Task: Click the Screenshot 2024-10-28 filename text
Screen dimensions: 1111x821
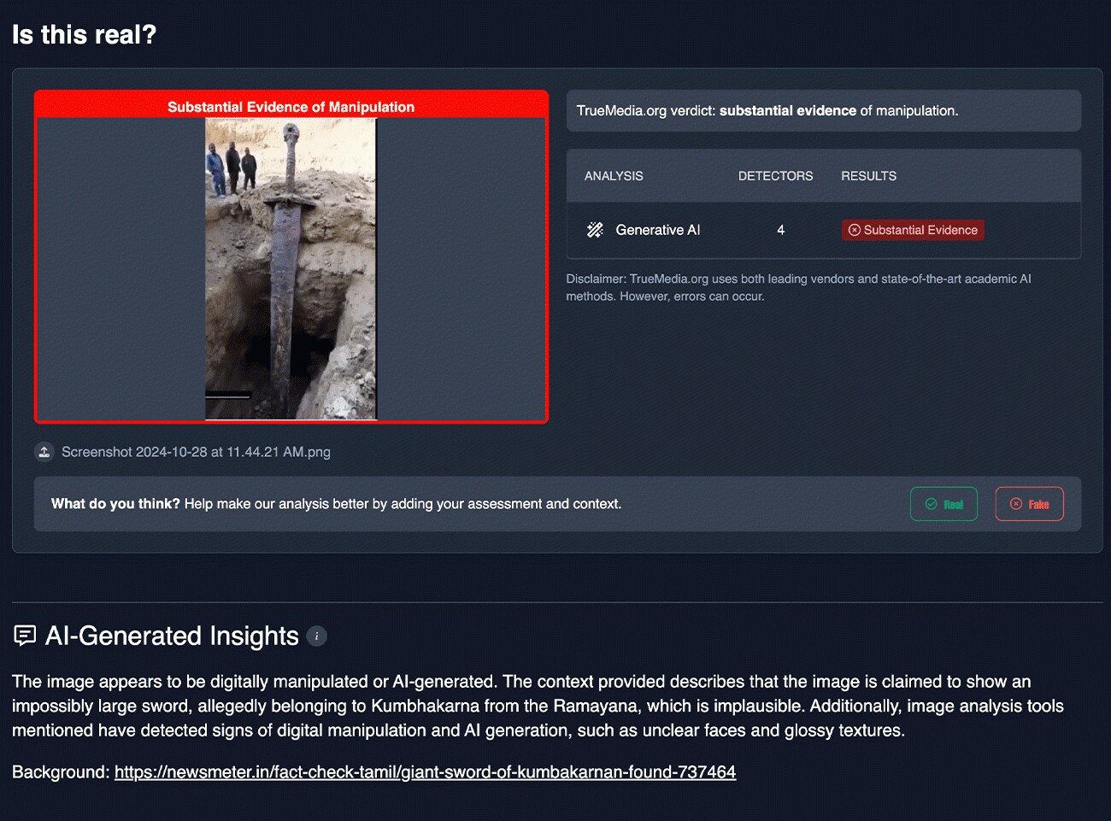Action: 196,452
